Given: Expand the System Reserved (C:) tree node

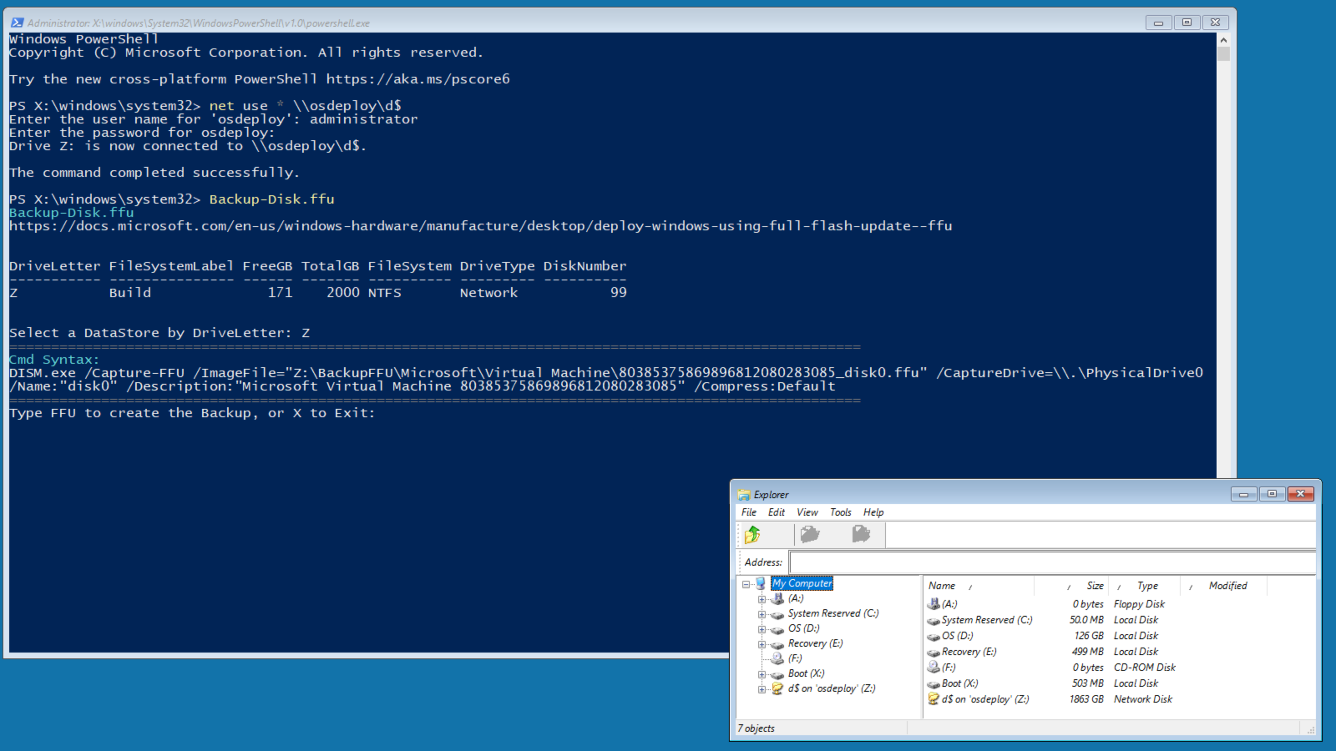Looking at the screenshot, I should coord(762,614).
